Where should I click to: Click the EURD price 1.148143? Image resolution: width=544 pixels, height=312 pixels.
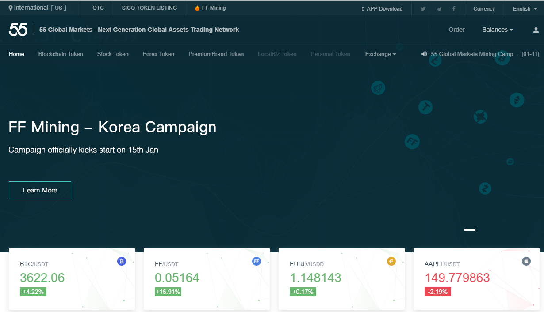(315, 278)
